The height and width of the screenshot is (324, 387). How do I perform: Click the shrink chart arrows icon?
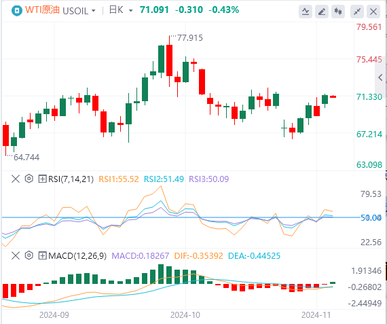point(357,12)
